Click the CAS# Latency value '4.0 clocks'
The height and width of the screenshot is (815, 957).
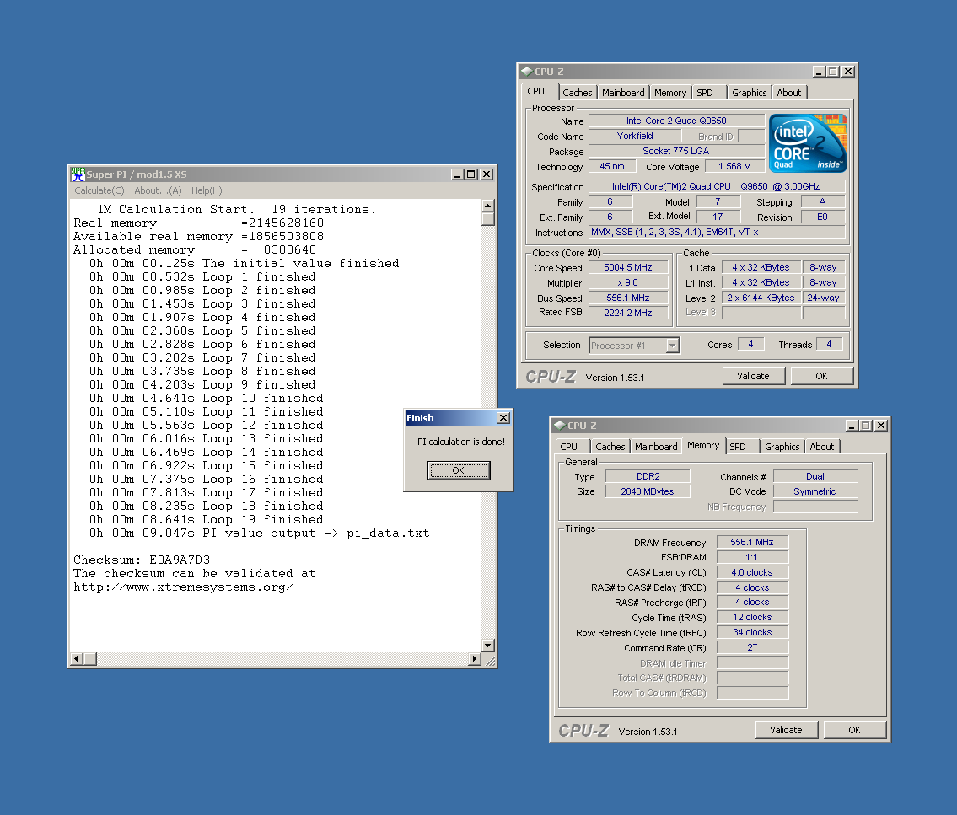click(x=753, y=573)
